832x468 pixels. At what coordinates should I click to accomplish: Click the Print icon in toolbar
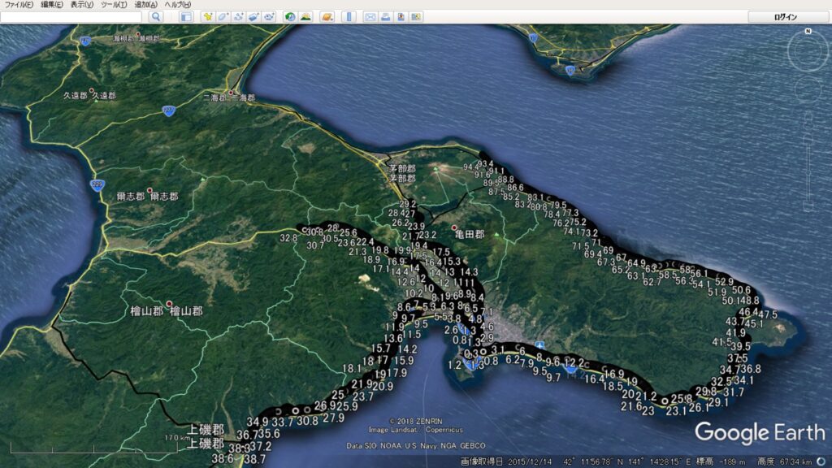386,16
